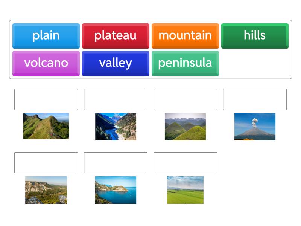Click the sea peninsula photo
Screen dimensions: 301x226
[116, 190]
